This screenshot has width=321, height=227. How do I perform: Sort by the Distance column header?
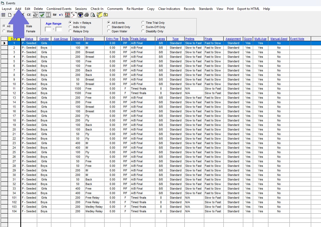click(x=78, y=39)
